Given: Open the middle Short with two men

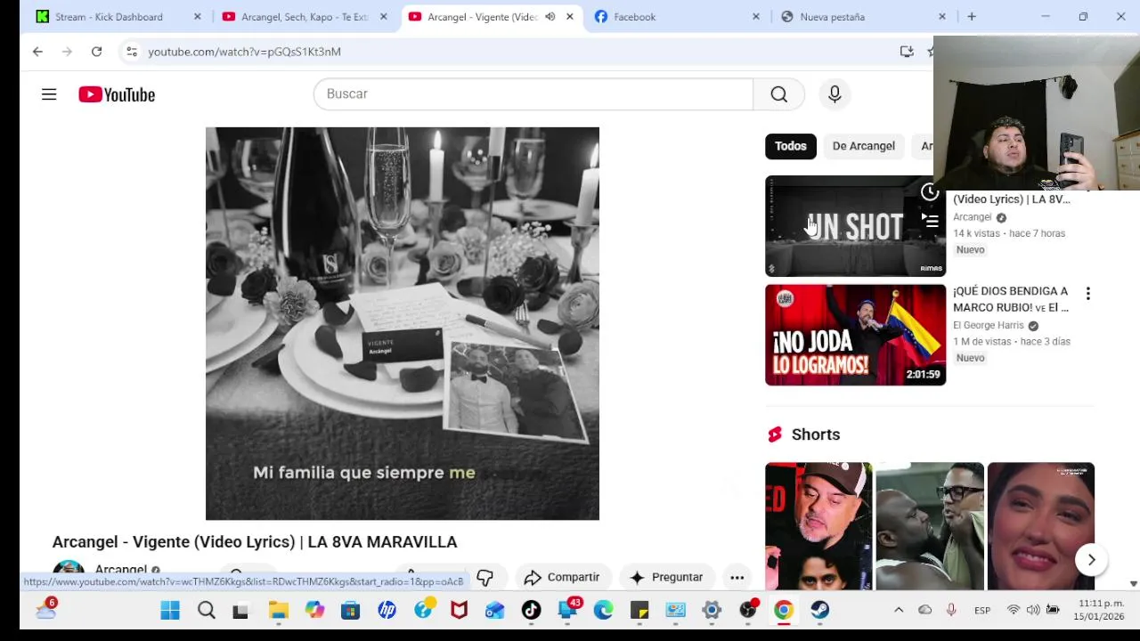Looking at the screenshot, I should tap(930, 526).
